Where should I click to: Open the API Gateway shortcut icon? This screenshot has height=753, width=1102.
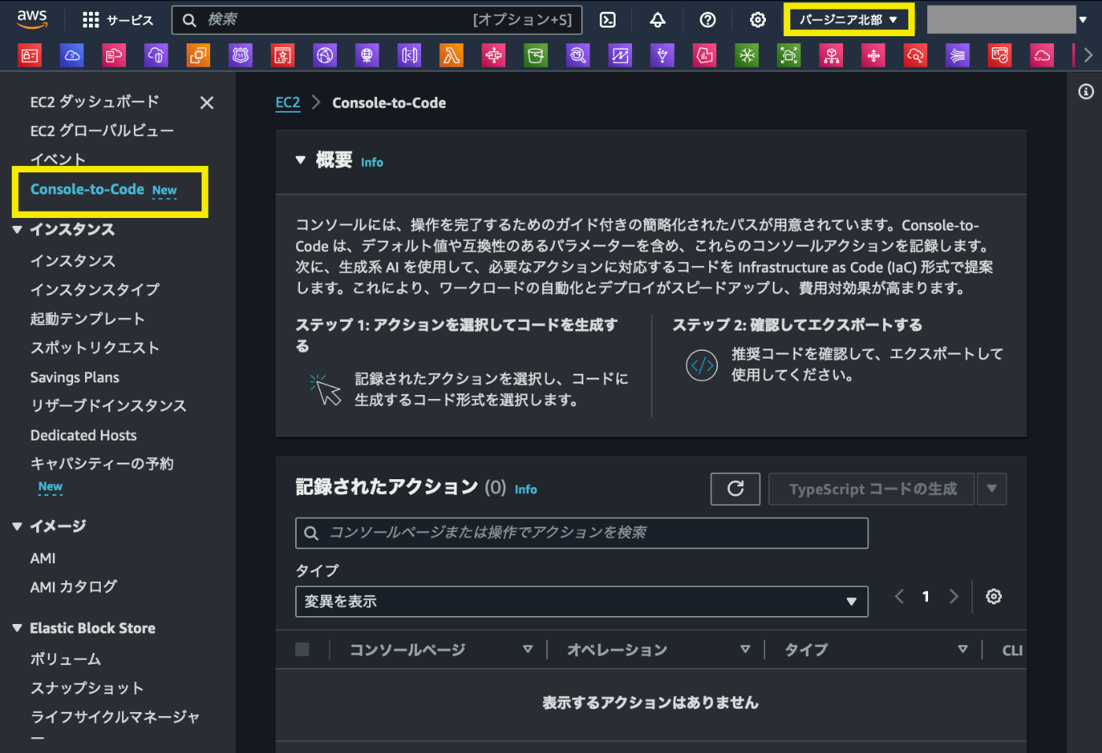point(409,55)
